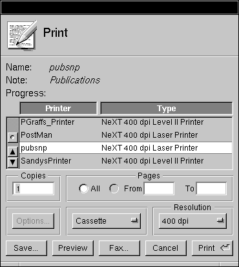
Task: Click the From page number field
Action: 159,189
